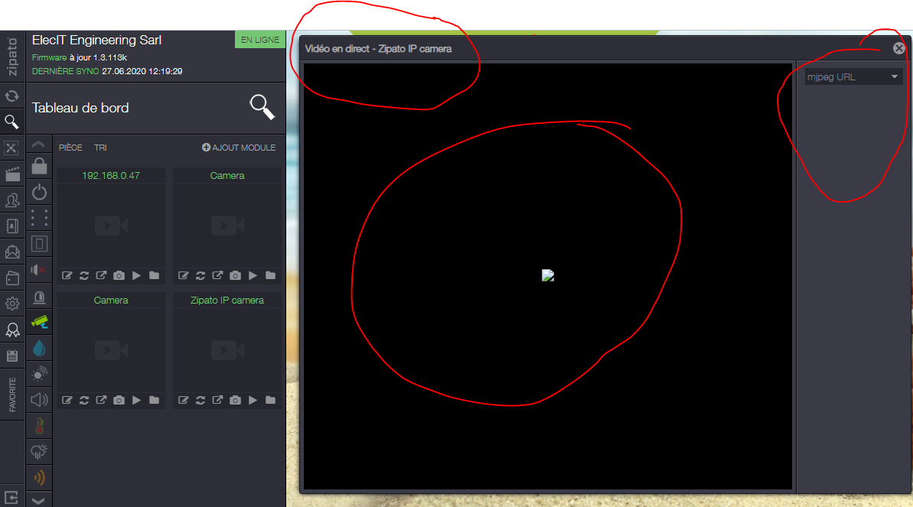This screenshot has height=507, width=913.
Task: Play video on Zipato IP camera tile
Action: [x=253, y=400]
